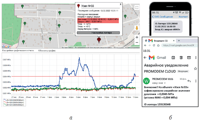Viewport: 200px width, 121px height.
Task: Click the 0.007 МПа axis label
Action: 7,60
